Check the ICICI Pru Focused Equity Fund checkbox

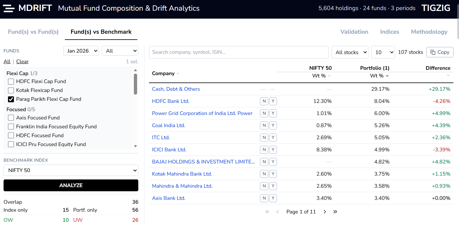11,144
